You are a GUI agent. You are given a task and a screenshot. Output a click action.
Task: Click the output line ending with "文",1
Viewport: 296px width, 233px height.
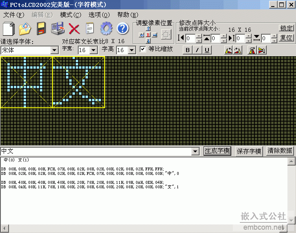coord(90,187)
